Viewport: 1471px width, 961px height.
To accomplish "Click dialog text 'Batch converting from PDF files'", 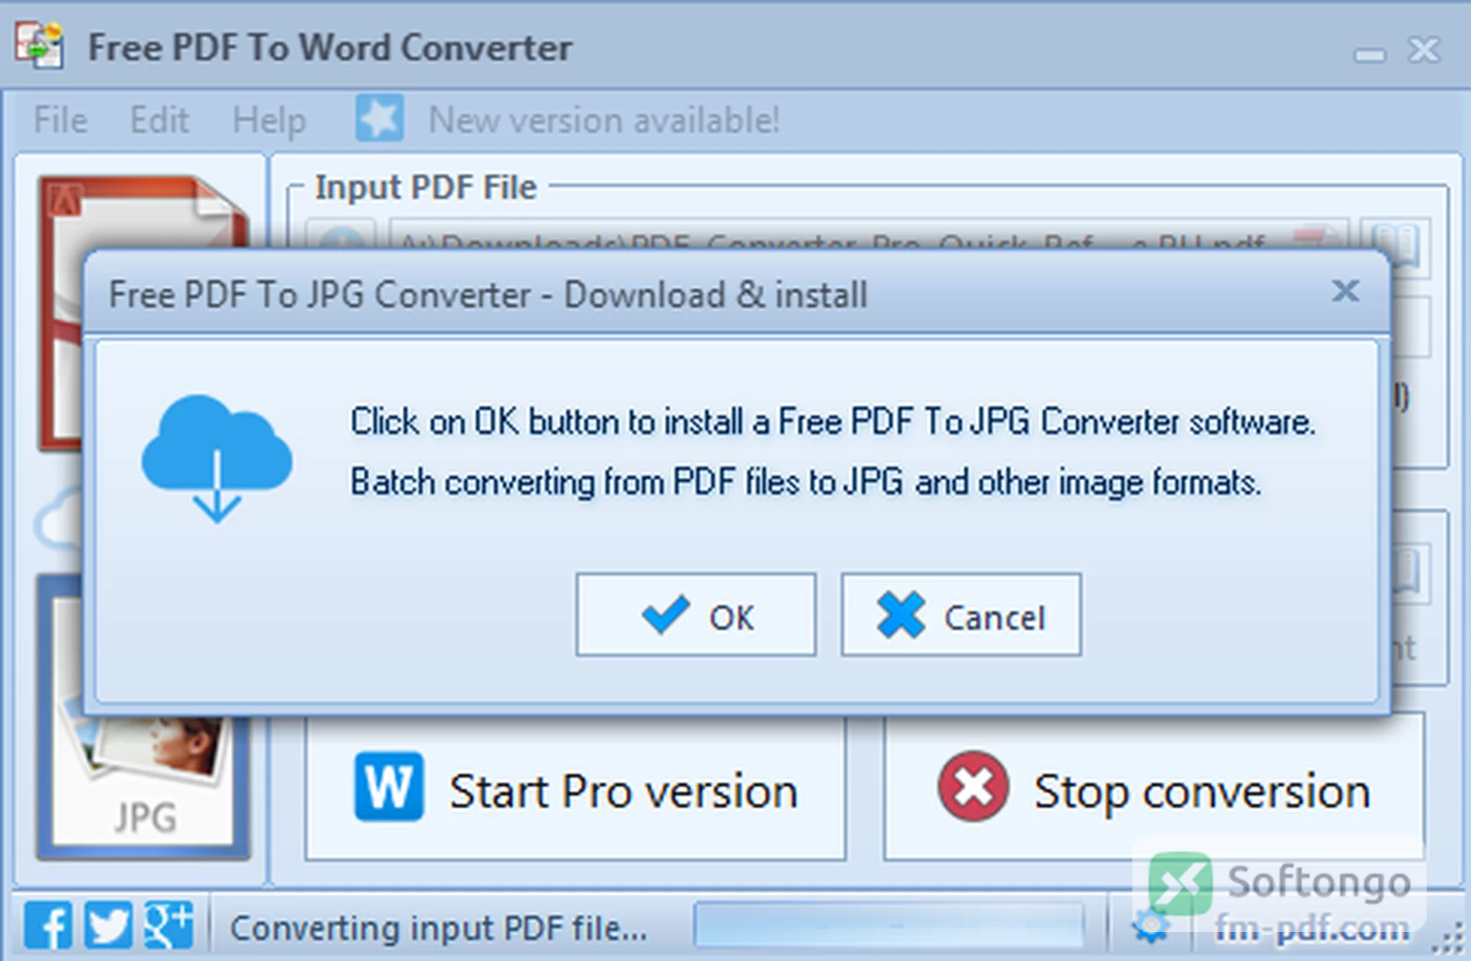I will click(x=575, y=482).
